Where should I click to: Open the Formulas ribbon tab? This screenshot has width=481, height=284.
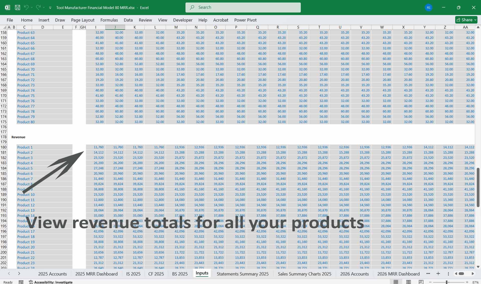[x=109, y=20]
